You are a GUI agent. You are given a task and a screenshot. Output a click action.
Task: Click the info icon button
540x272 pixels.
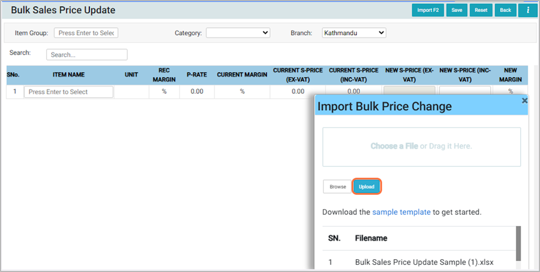(x=528, y=10)
